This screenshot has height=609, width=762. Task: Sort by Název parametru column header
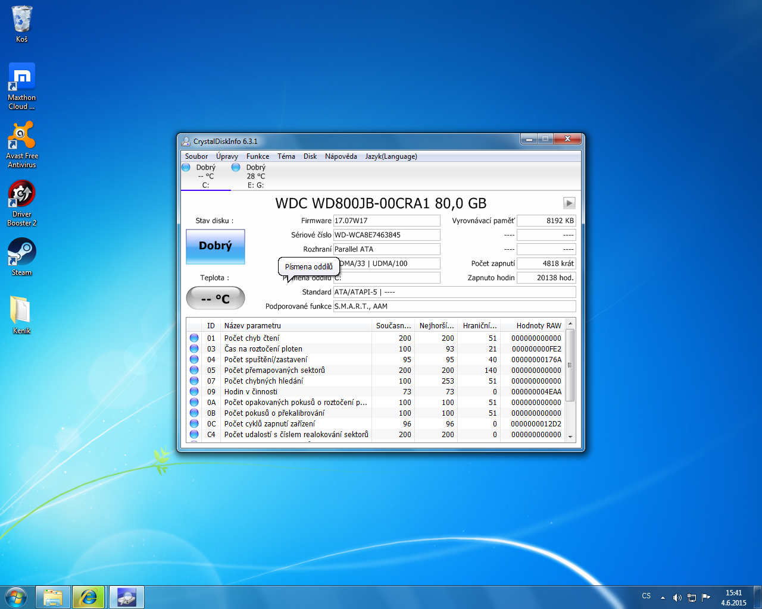296,325
